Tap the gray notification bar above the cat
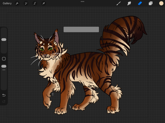The image size is (165, 123). [81, 30]
